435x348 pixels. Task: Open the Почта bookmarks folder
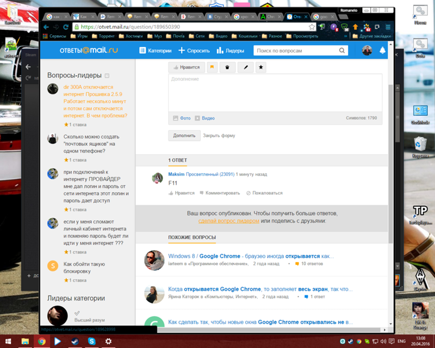[x=175, y=36]
